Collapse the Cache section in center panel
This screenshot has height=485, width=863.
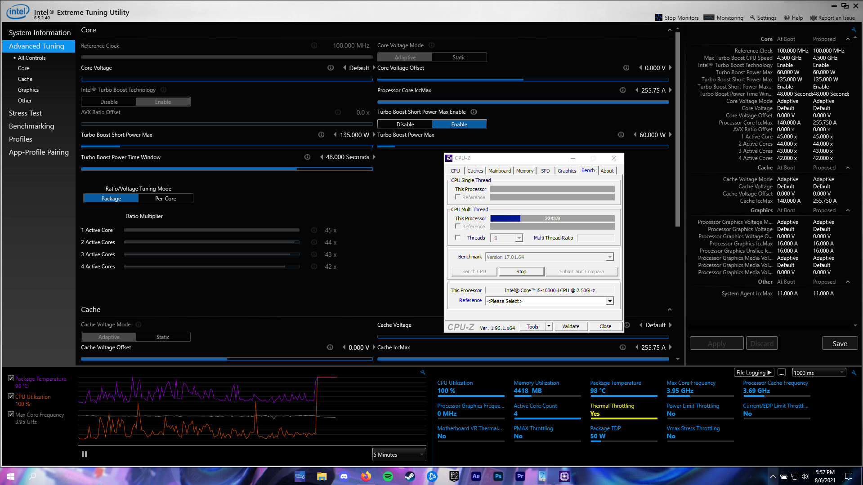tap(670, 310)
